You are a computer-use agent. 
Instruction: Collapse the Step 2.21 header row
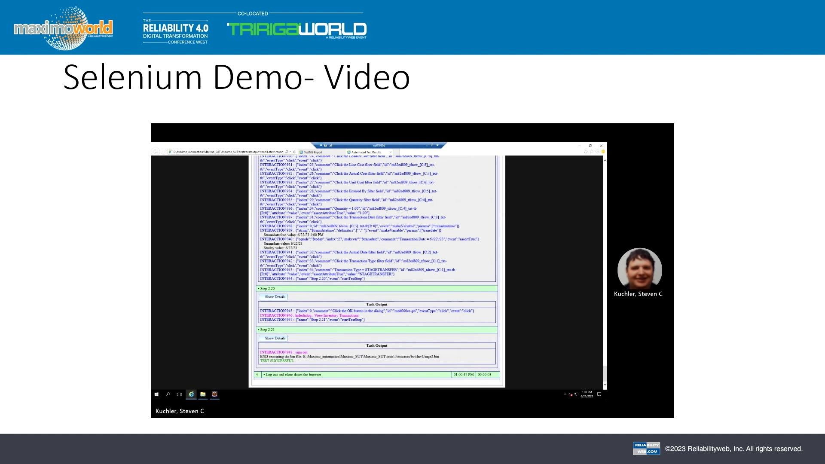(x=377, y=330)
